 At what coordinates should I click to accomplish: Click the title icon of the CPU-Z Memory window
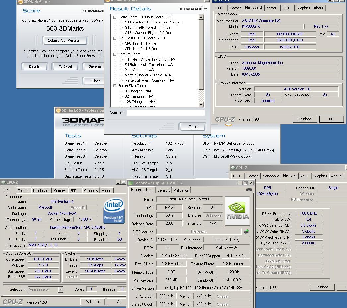pyautogui.click(x=233, y=168)
